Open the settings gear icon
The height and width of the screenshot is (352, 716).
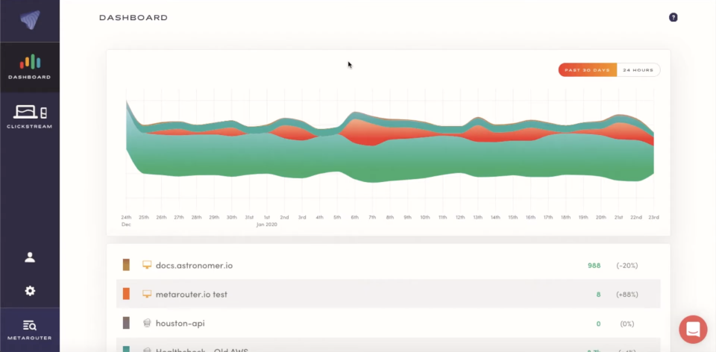click(x=30, y=291)
